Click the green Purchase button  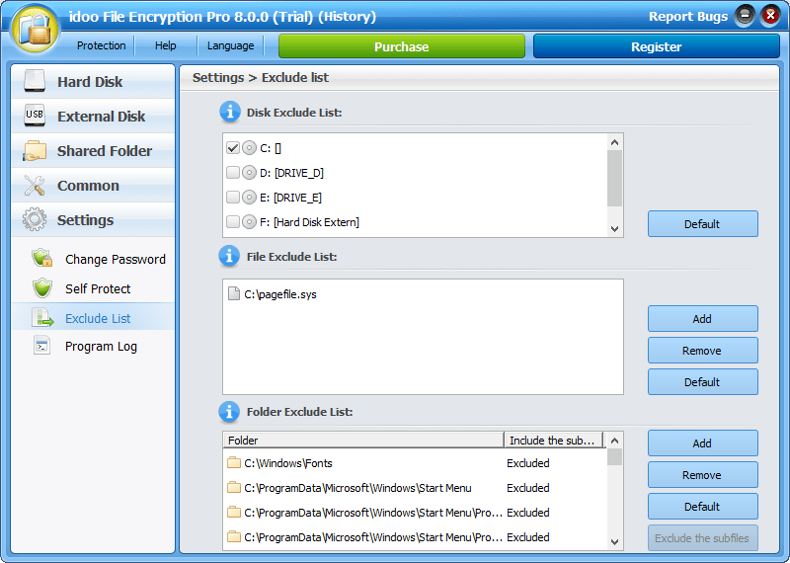tap(401, 46)
